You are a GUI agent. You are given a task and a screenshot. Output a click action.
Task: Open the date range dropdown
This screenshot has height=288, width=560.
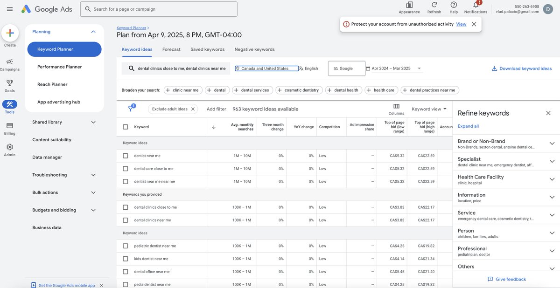[x=394, y=69]
